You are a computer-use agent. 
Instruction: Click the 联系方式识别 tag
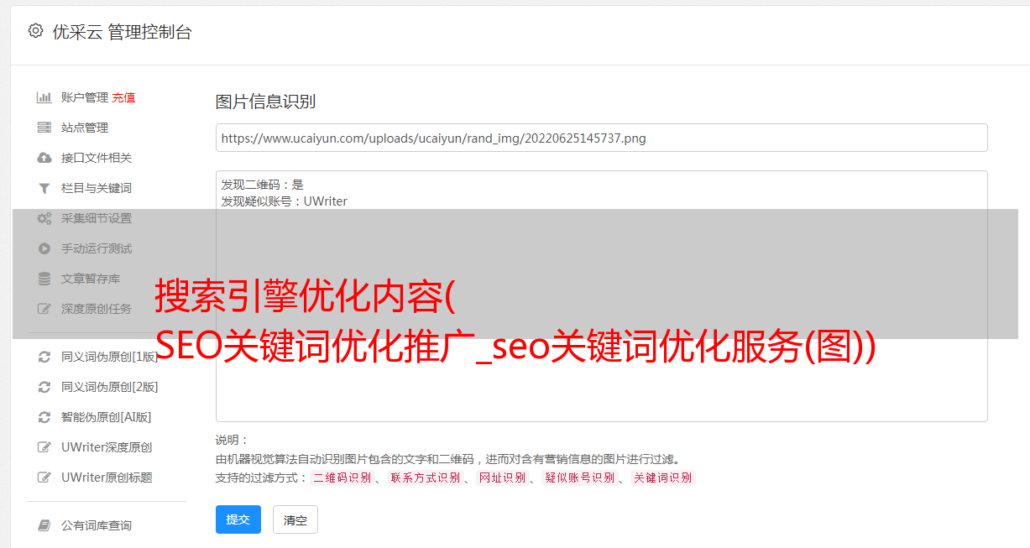[x=425, y=478]
